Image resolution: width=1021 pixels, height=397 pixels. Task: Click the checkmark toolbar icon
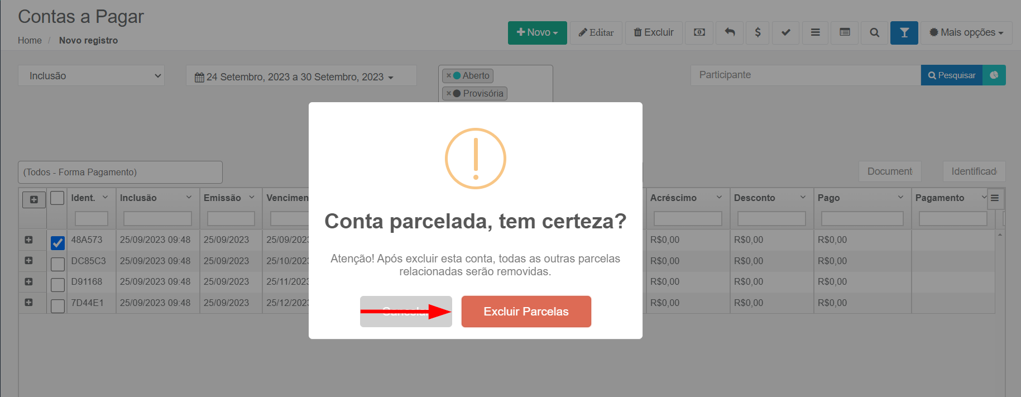pyautogui.click(x=785, y=32)
